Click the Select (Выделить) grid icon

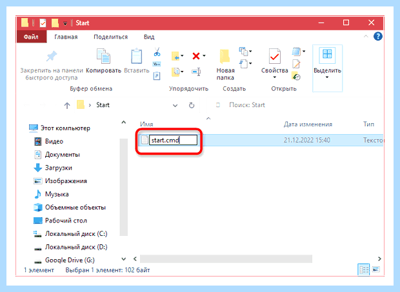(327, 54)
